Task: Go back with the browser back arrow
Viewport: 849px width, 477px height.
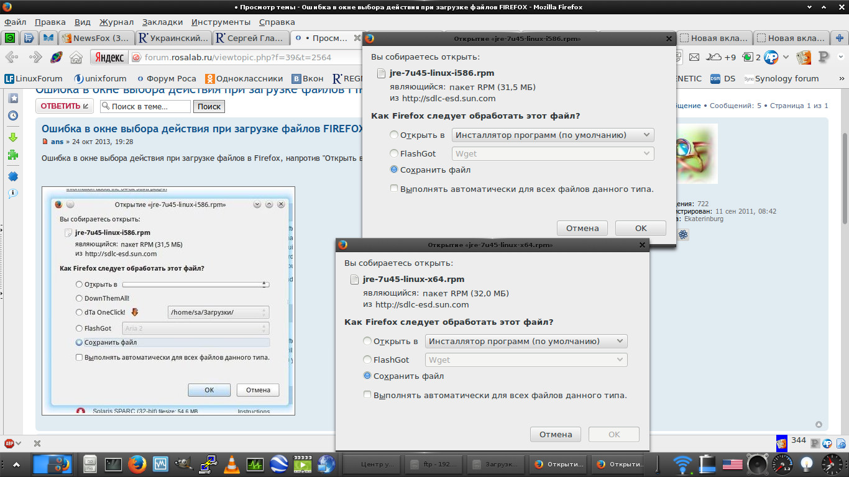Action: coord(12,58)
